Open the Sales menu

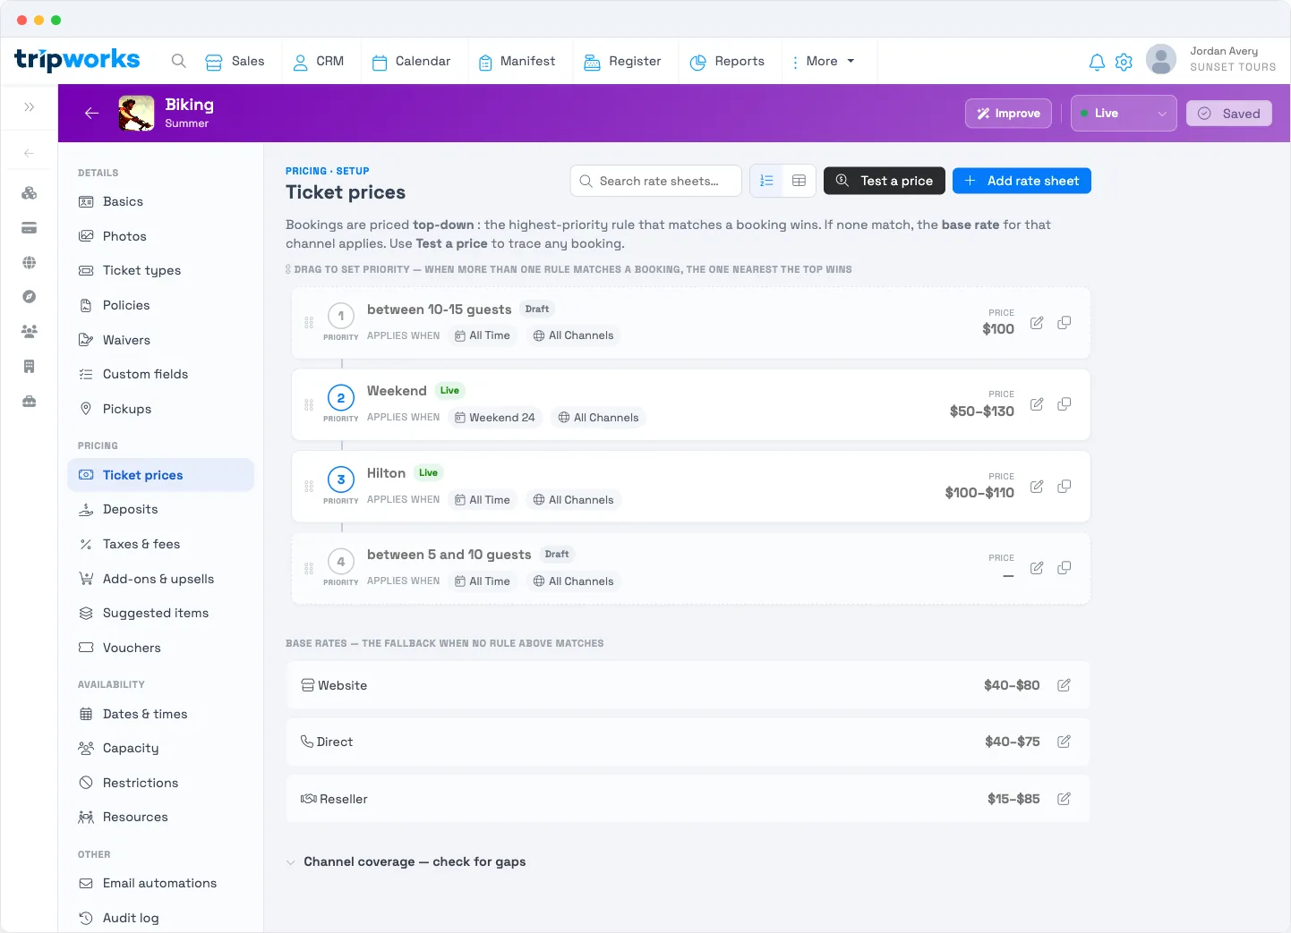pos(235,61)
